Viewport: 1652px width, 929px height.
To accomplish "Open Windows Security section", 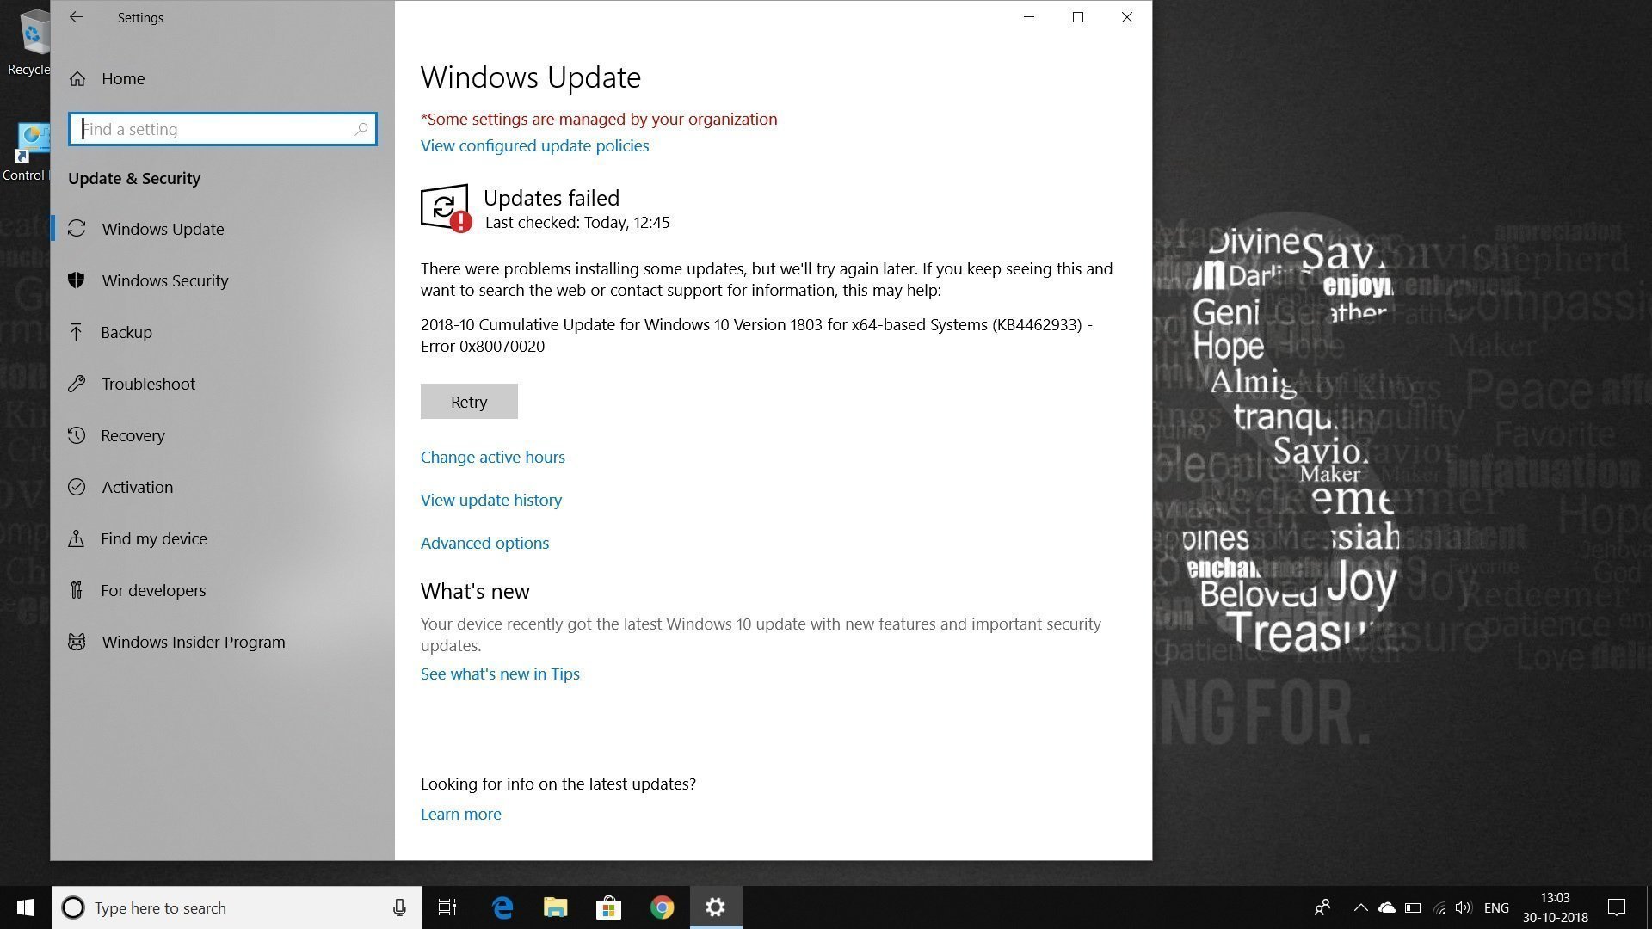I will 222,280.
